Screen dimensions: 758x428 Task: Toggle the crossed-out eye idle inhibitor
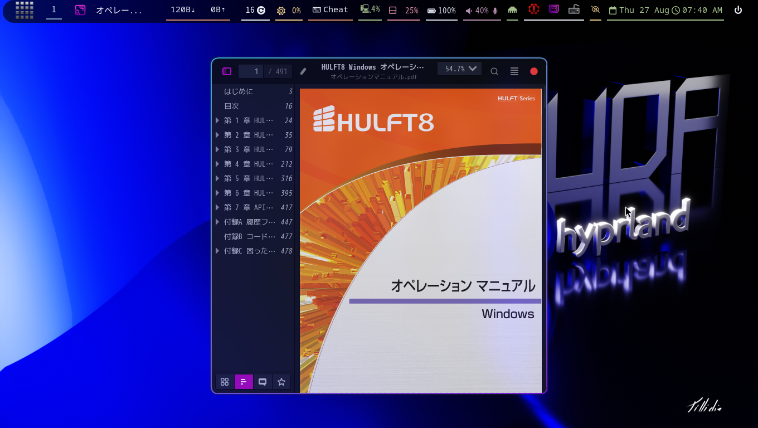pos(595,10)
